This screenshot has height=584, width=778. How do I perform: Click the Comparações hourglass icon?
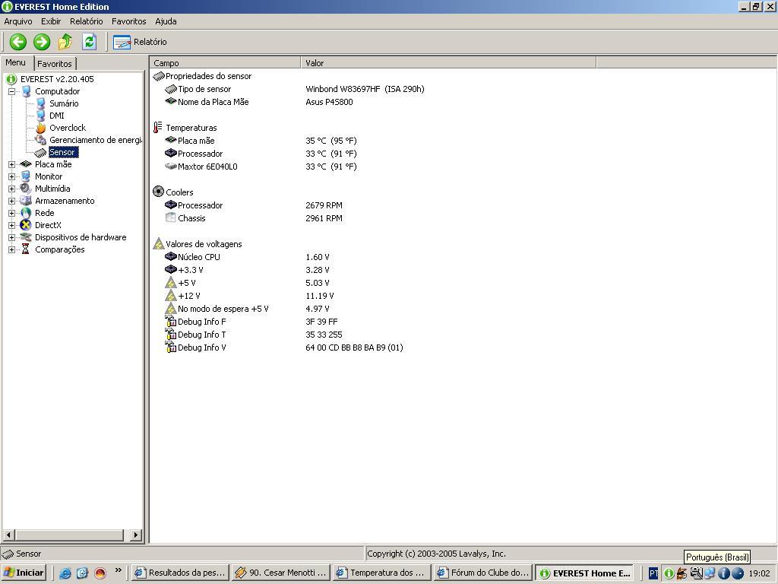coord(26,249)
